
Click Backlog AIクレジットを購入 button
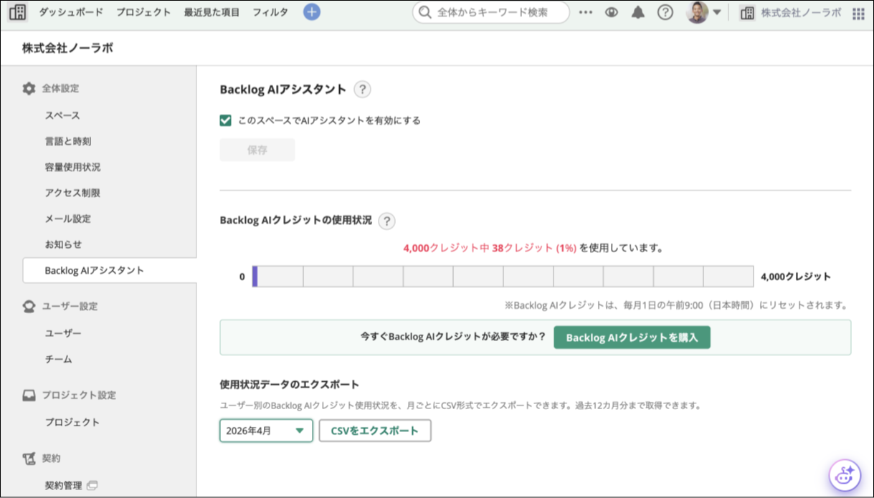click(632, 337)
